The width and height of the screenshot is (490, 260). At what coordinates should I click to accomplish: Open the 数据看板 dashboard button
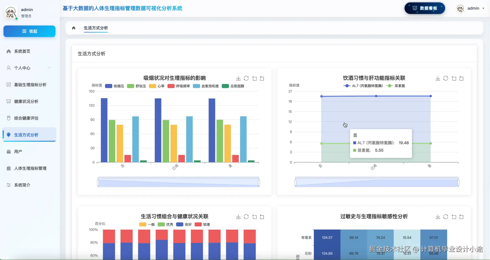[425, 8]
